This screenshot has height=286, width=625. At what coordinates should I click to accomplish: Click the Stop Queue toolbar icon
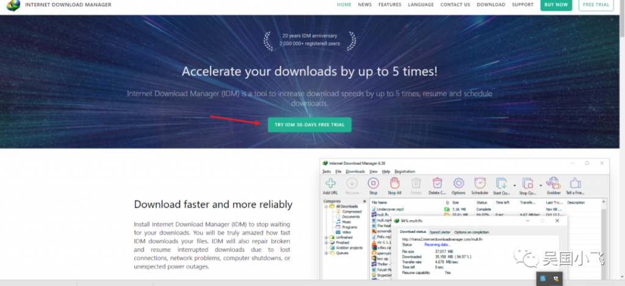(528, 184)
